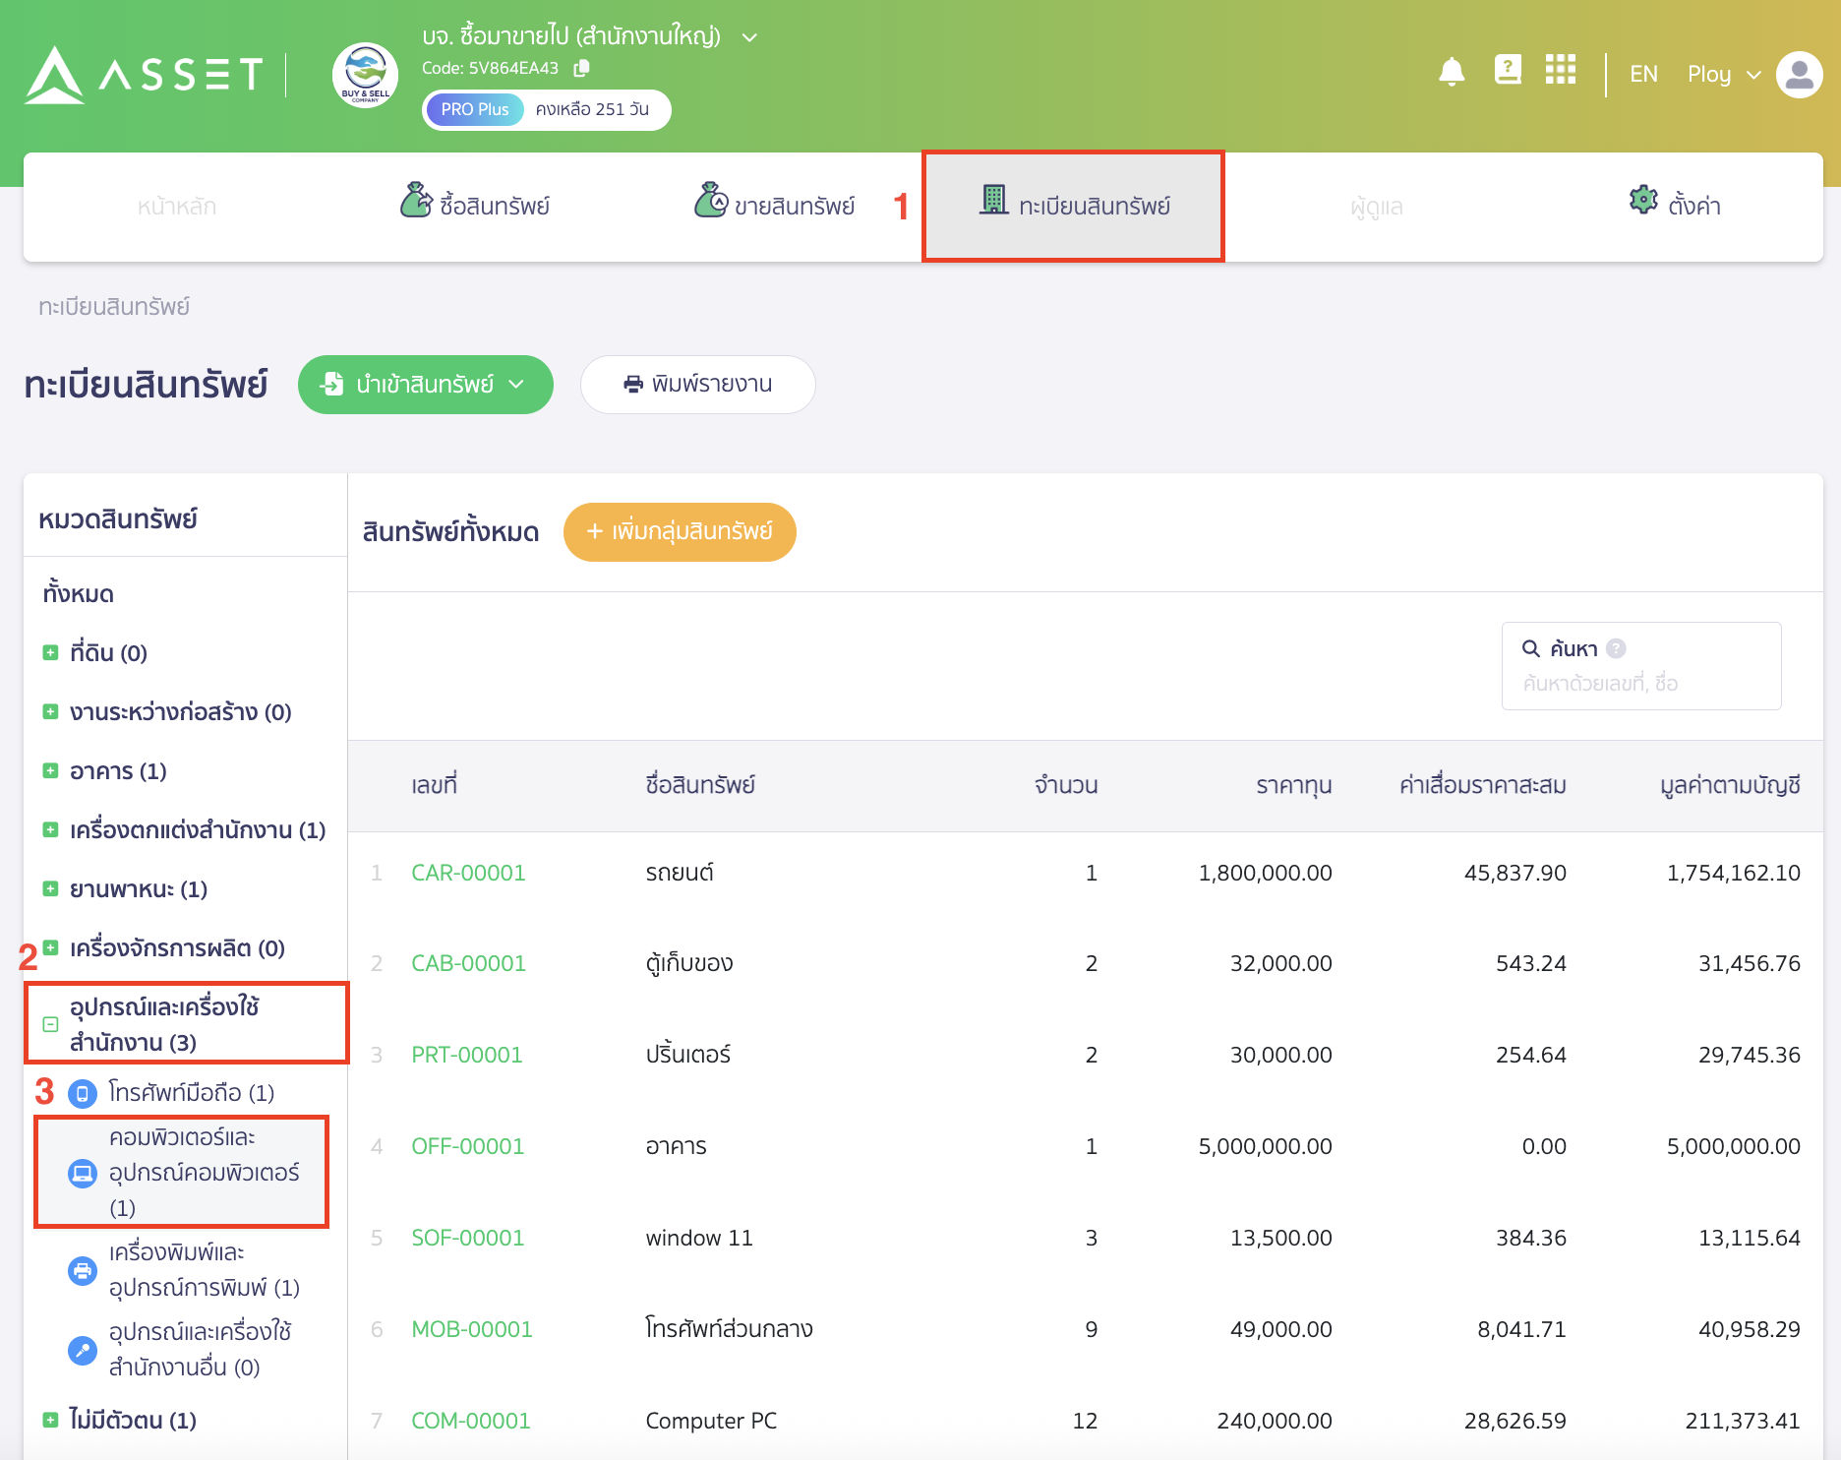Expand the อาคาร (1) category
This screenshot has height=1460, width=1841.
pos(50,771)
